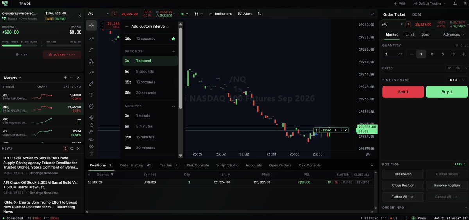This screenshot has height=220, width=469.
Task: Click Alert clock icon button
Action: pyautogui.click(x=245, y=14)
